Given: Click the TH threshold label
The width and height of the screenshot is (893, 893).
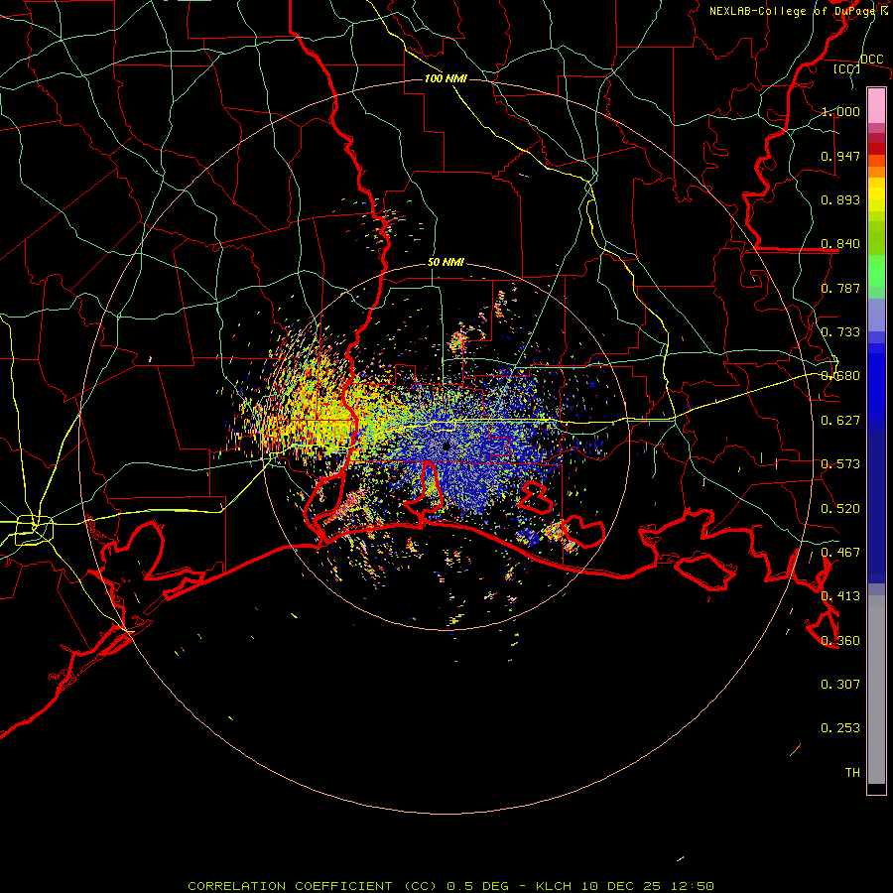Looking at the screenshot, I should [x=852, y=773].
